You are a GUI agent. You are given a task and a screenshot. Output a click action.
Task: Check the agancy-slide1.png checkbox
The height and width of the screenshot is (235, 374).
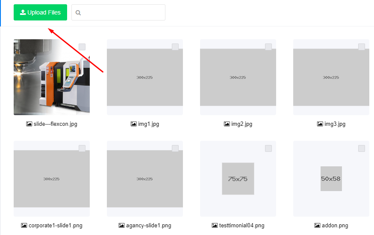(x=175, y=148)
